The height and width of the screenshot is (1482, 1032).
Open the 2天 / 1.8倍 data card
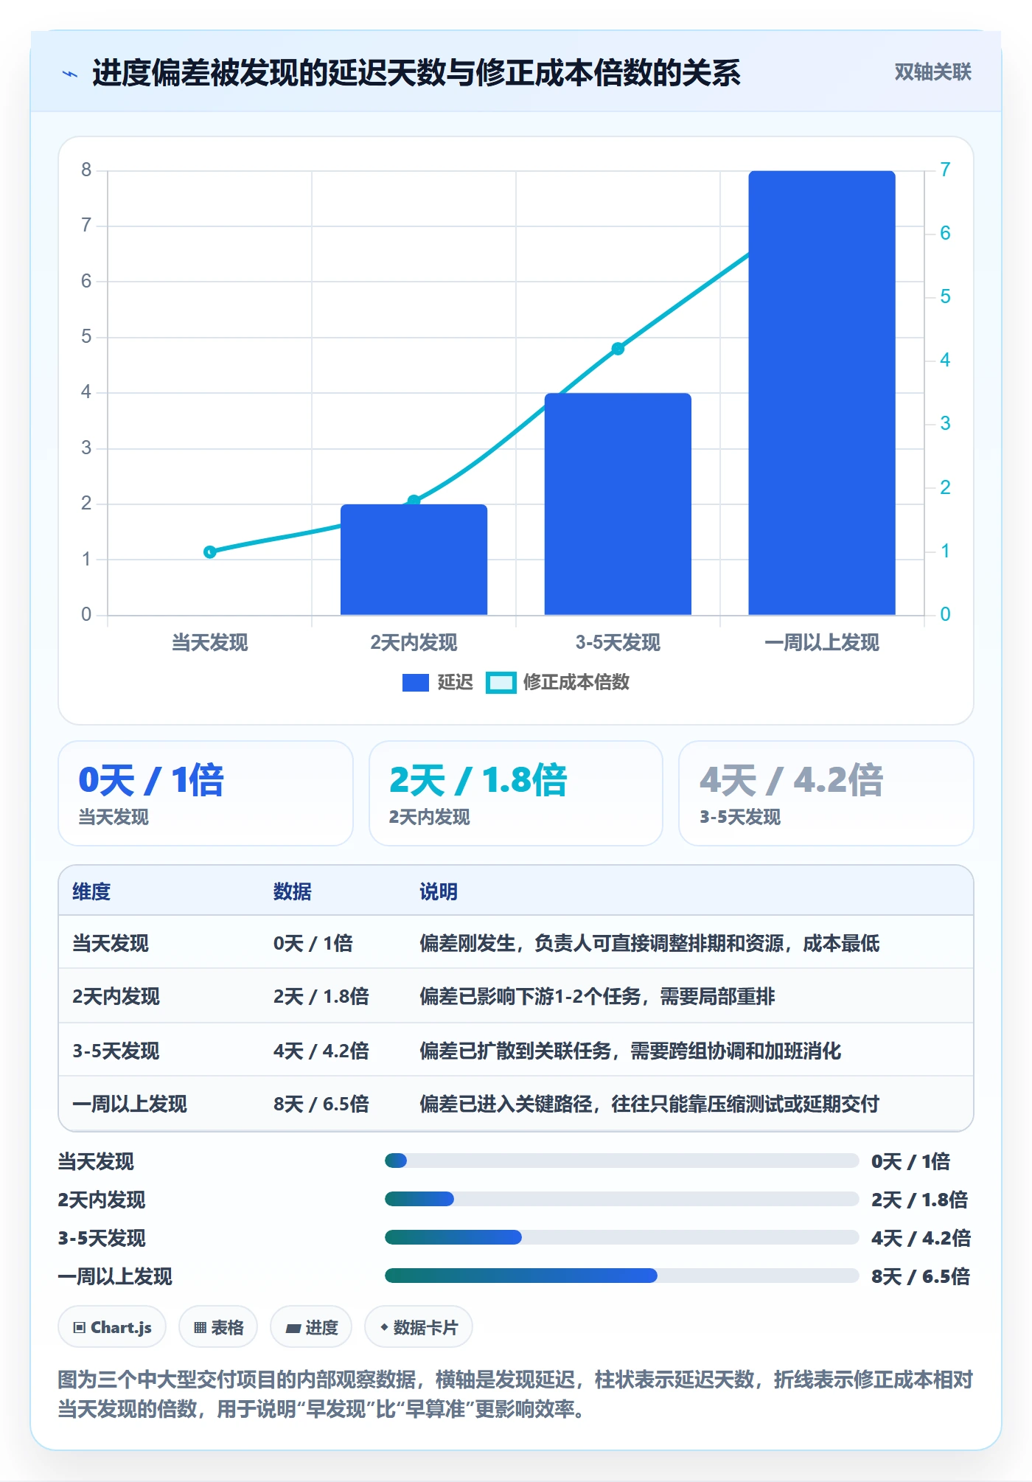click(516, 793)
